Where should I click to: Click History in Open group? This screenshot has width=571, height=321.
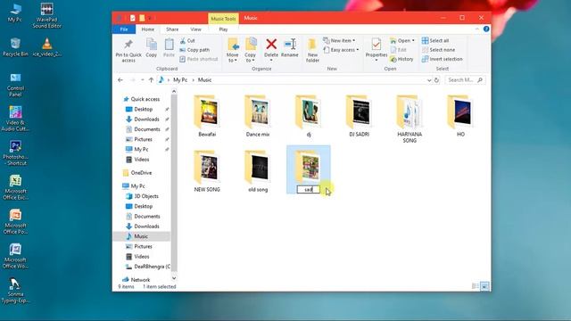(x=401, y=59)
